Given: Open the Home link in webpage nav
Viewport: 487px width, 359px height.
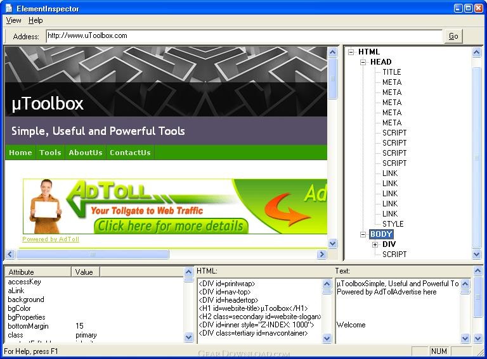Looking at the screenshot, I should tap(20, 153).
